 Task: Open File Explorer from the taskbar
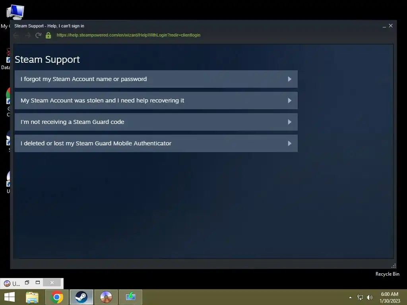coord(32,297)
